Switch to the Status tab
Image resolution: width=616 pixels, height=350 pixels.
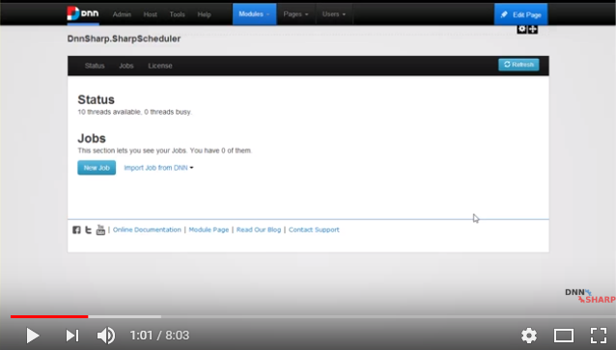click(95, 66)
